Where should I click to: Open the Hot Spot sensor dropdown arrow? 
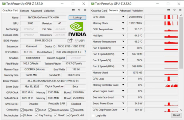click(x=123, y=35)
